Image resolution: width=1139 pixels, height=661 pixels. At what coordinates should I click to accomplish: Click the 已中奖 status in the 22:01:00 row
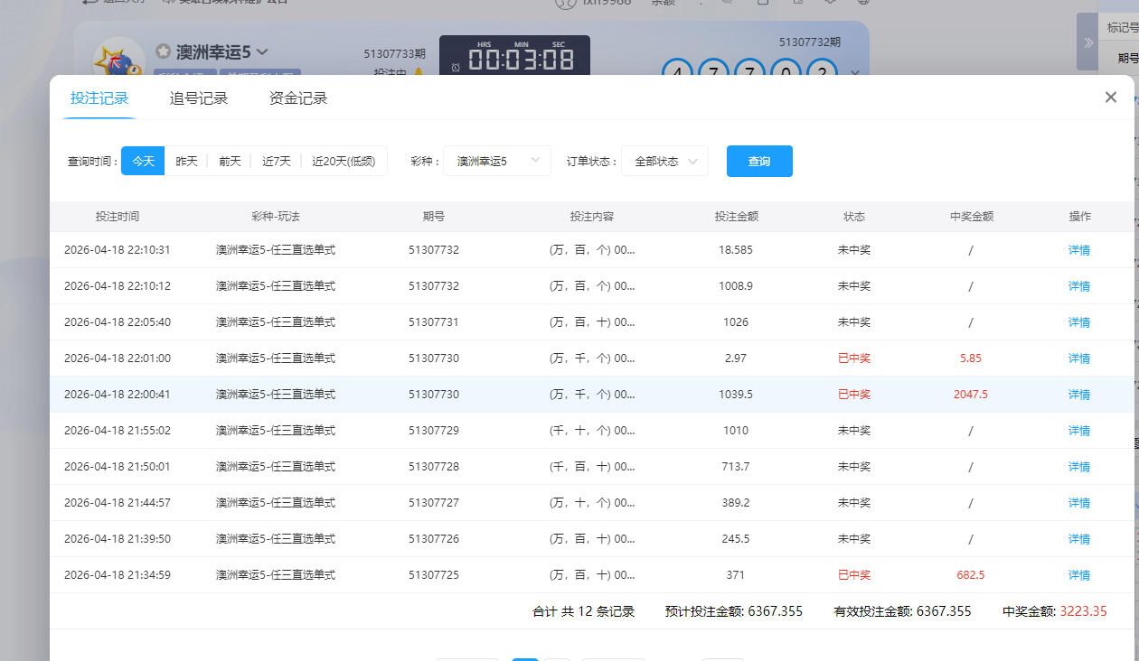click(x=854, y=358)
